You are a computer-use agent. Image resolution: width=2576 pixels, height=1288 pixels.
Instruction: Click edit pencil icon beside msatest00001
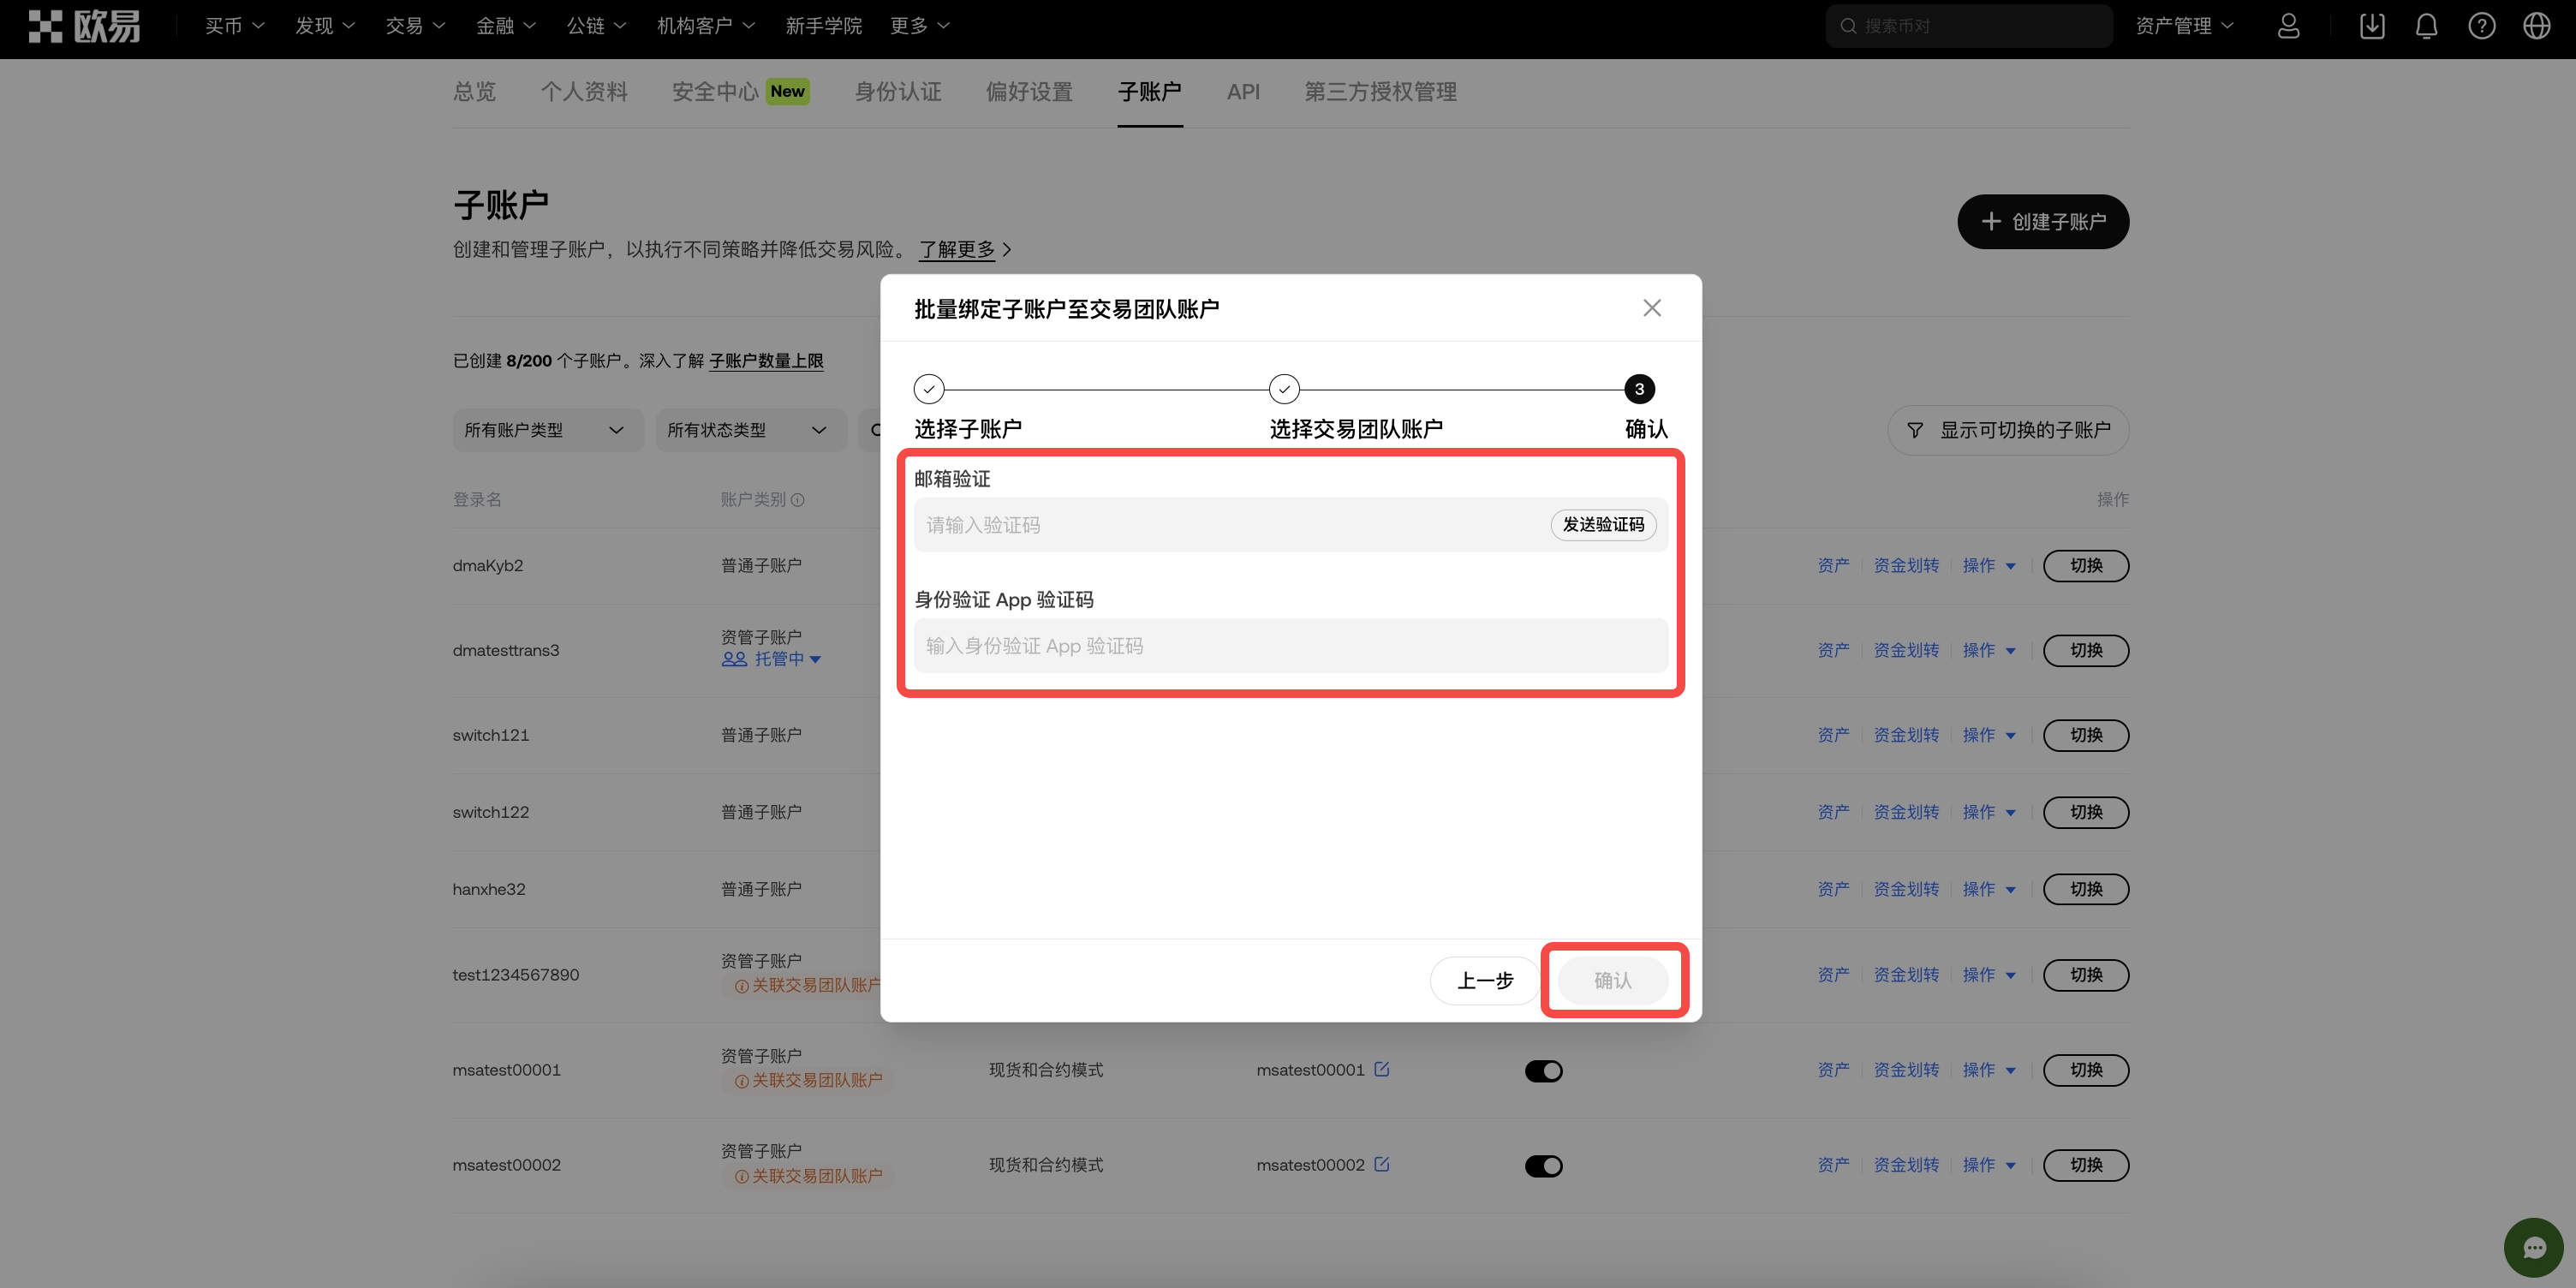pyautogui.click(x=1383, y=1069)
